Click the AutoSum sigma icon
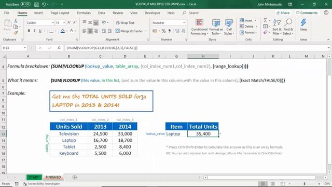The width and height of the screenshot is (332, 187). pos(265,20)
